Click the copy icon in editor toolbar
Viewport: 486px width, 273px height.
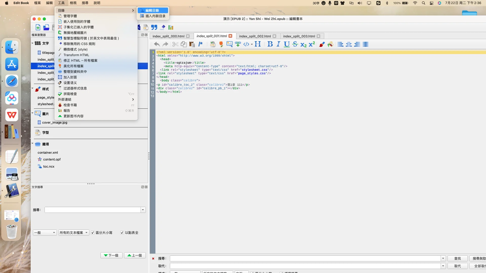pos(184,44)
